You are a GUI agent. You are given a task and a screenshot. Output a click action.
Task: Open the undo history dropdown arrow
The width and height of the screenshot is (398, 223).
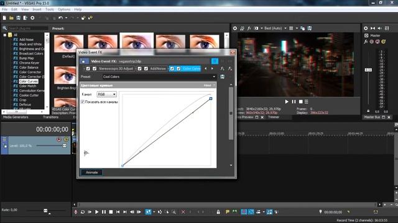pos(67,18)
